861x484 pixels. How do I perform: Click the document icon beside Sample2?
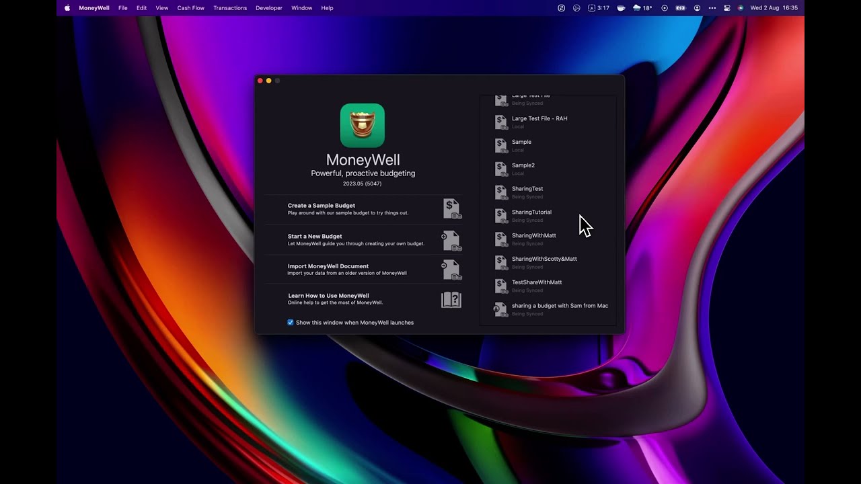[x=501, y=169]
